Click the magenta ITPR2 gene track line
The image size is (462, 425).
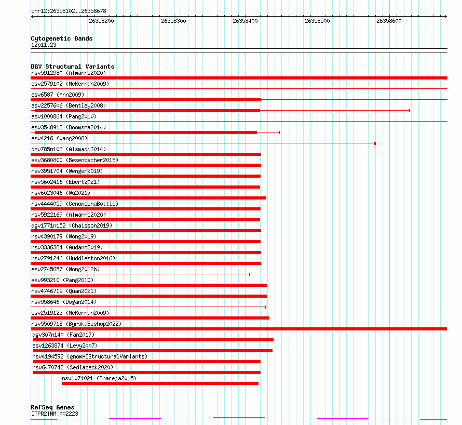pyautogui.click(x=239, y=418)
